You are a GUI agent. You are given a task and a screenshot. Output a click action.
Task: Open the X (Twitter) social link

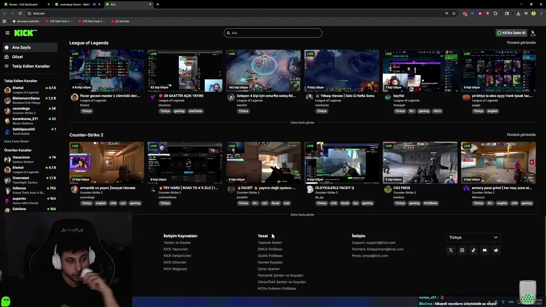tap(450, 250)
